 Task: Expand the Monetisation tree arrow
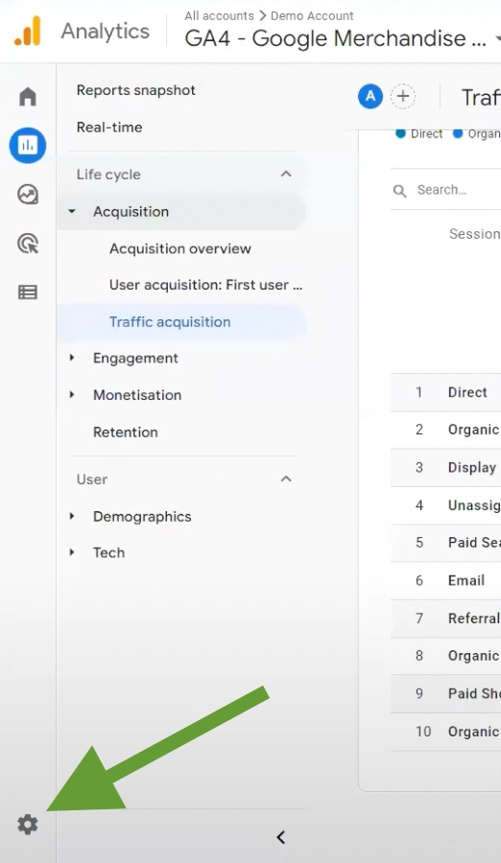click(72, 395)
